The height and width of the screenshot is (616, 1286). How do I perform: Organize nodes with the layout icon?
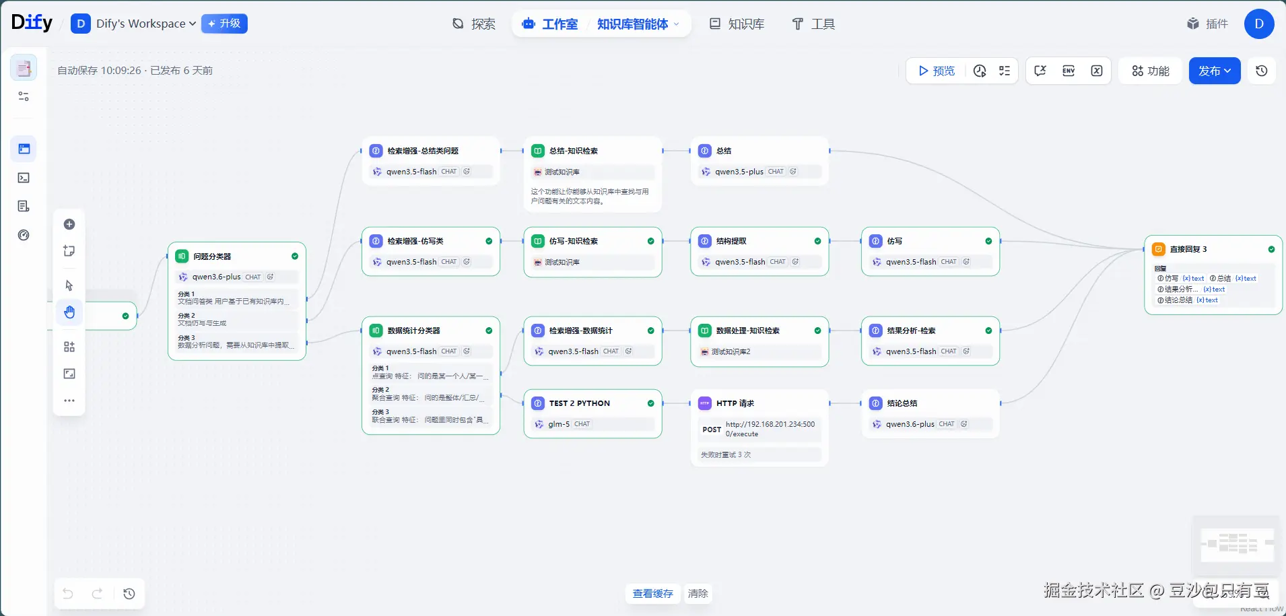(x=69, y=347)
